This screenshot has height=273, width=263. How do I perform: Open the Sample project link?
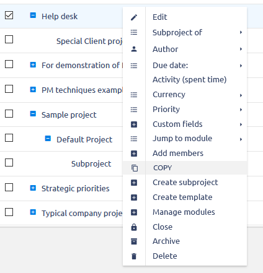pyautogui.click(x=69, y=115)
